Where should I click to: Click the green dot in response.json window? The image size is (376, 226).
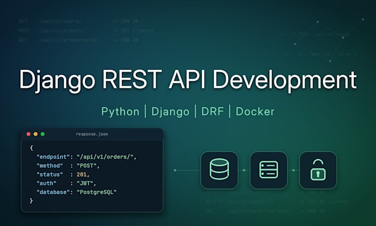coord(43,134)
